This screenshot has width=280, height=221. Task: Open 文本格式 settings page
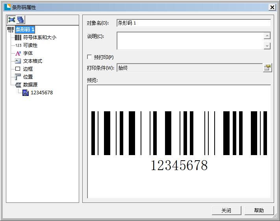33,61
